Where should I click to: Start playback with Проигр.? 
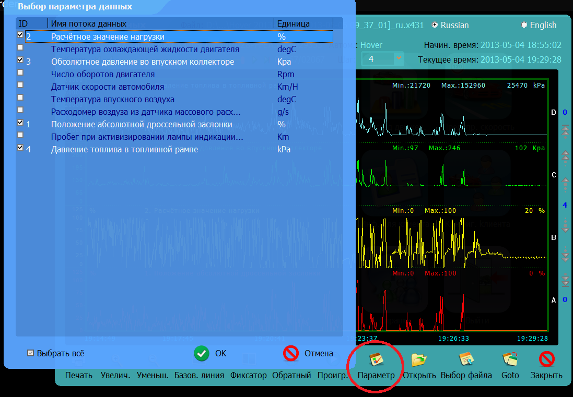point(332,375)
